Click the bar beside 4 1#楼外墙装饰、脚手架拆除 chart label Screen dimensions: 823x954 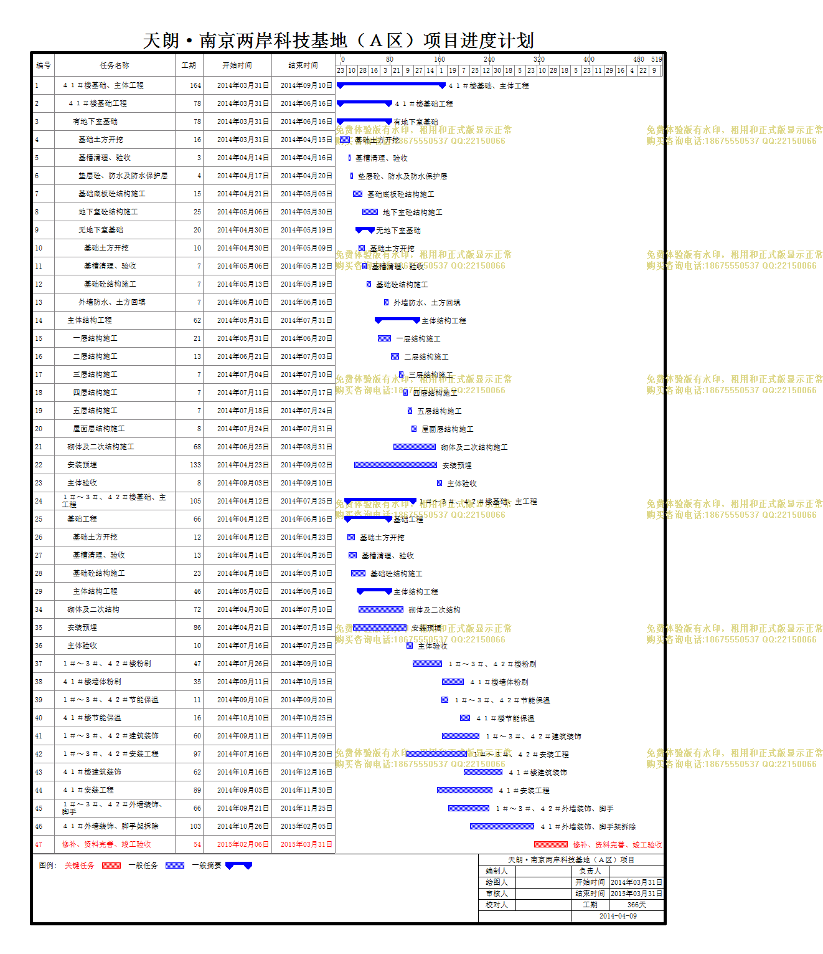502,826
